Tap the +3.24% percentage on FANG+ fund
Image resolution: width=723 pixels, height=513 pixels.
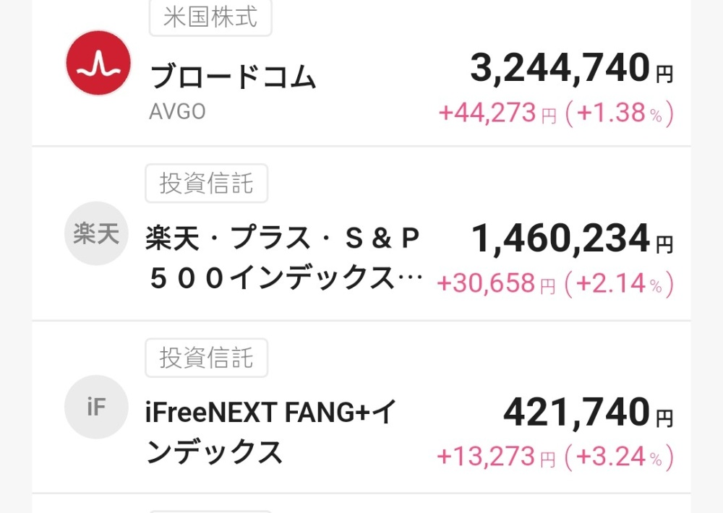click(620, 457)
